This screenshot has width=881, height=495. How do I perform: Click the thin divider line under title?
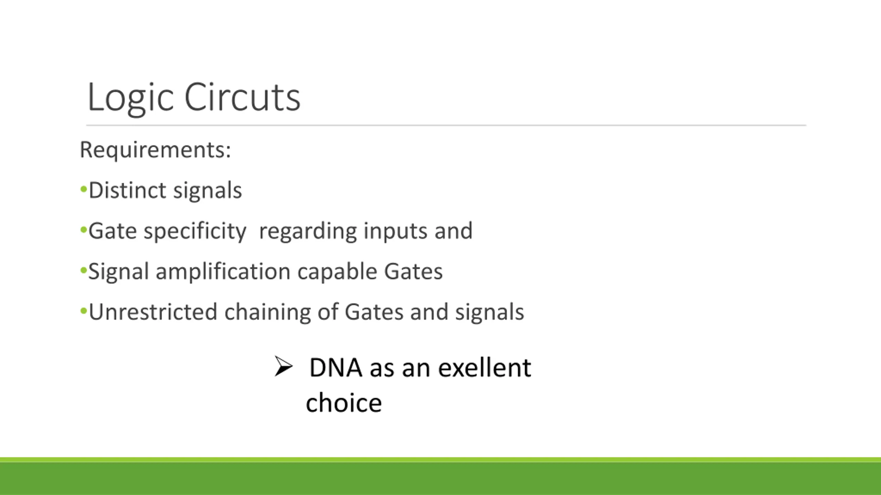point(446,125)
